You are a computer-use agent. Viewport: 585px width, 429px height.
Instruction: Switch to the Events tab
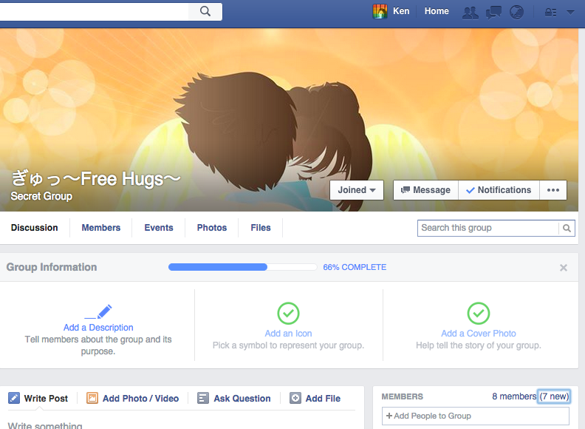pos(159,228)
